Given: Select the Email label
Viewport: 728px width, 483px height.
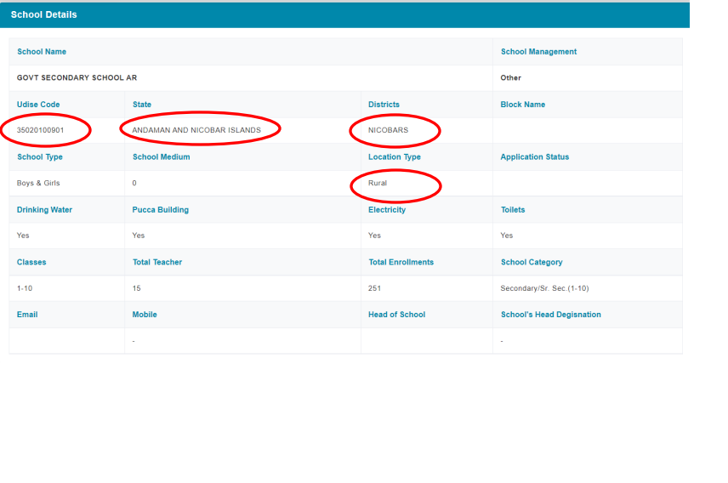Looking at the screenshot, I should (x=27, y=315).
